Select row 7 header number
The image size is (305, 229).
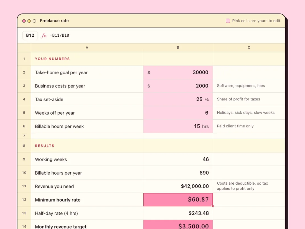click(24, 136)
